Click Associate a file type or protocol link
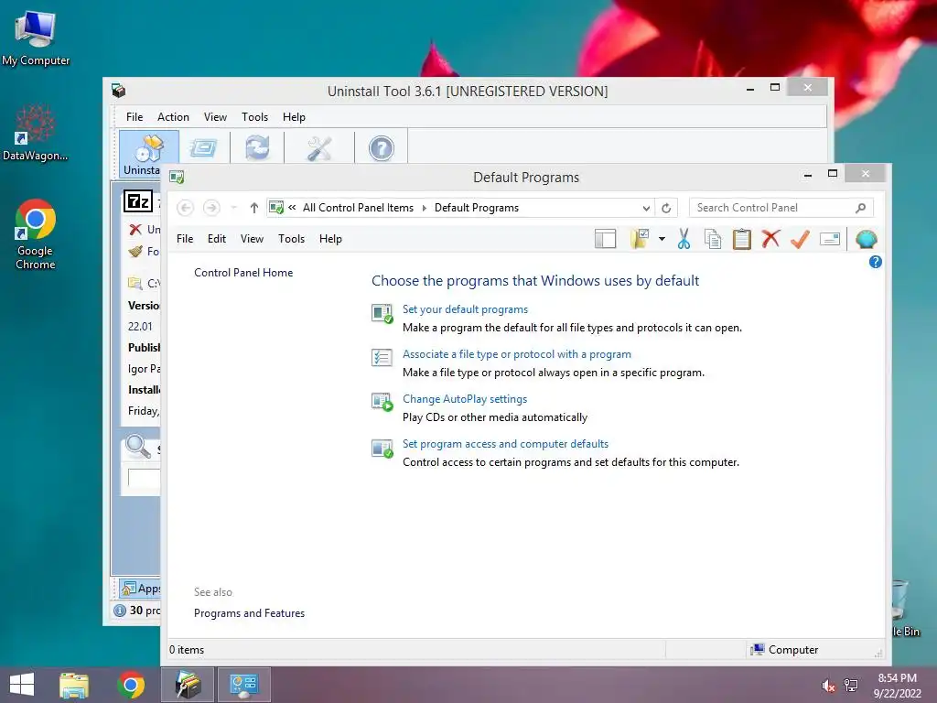 coord(516,354)
